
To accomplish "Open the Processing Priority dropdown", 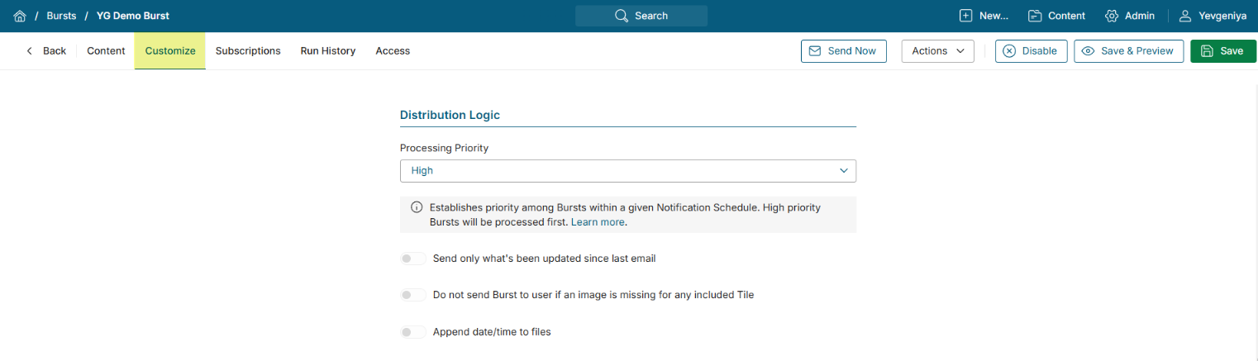I will [627, 171].
